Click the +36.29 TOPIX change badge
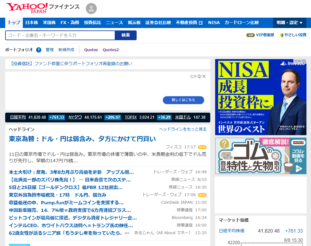Image resolution: width=311 pixels, height=246 pixels. [x=164, y=117]
